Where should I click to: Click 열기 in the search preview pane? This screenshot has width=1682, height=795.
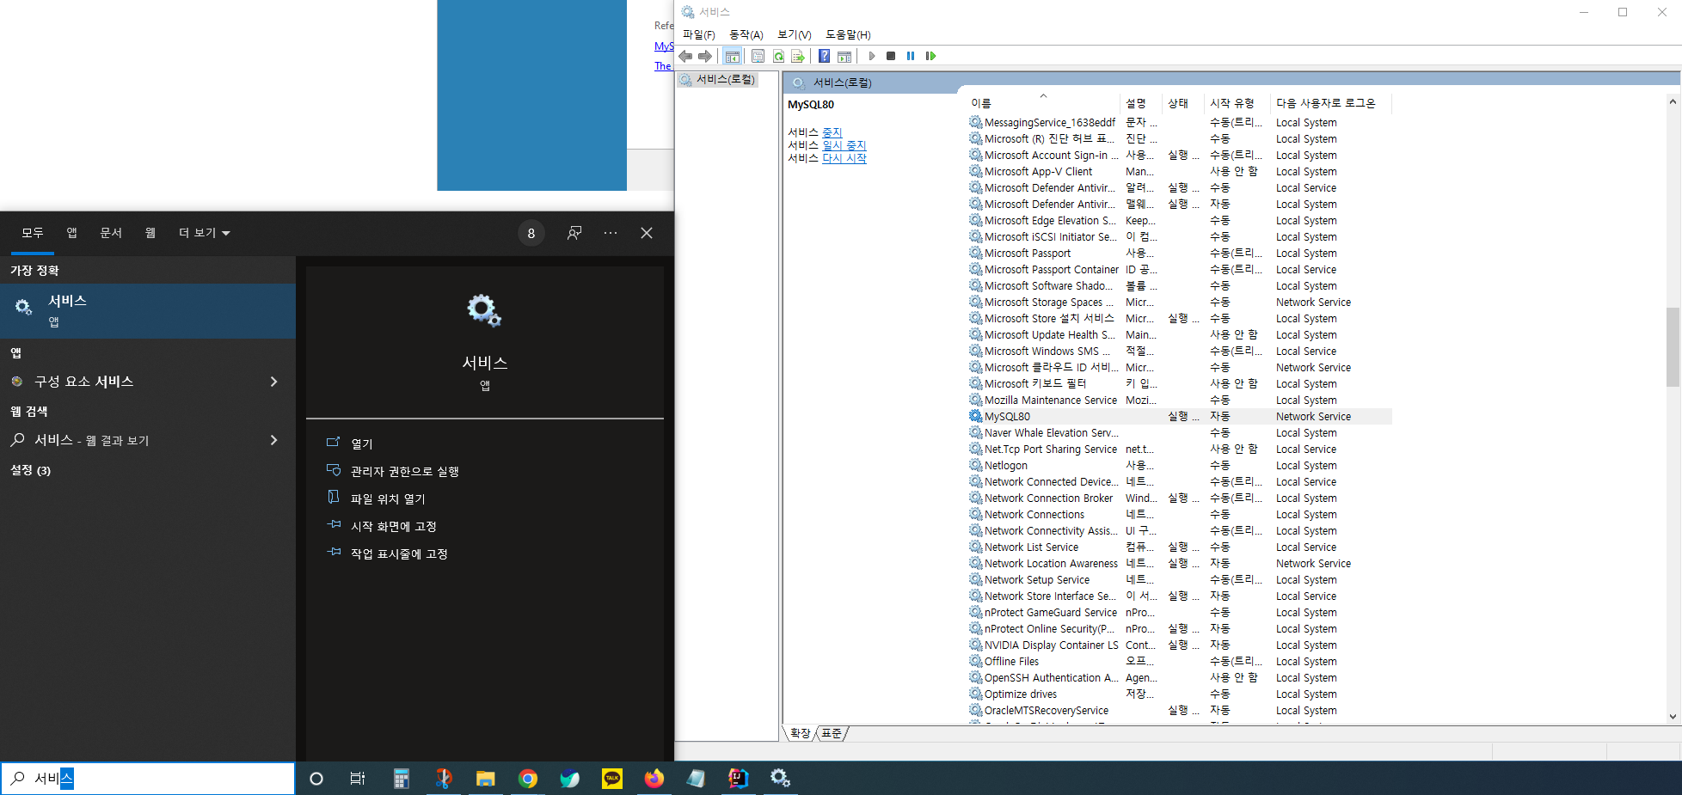pyautogui.click(x=362, y=443)
